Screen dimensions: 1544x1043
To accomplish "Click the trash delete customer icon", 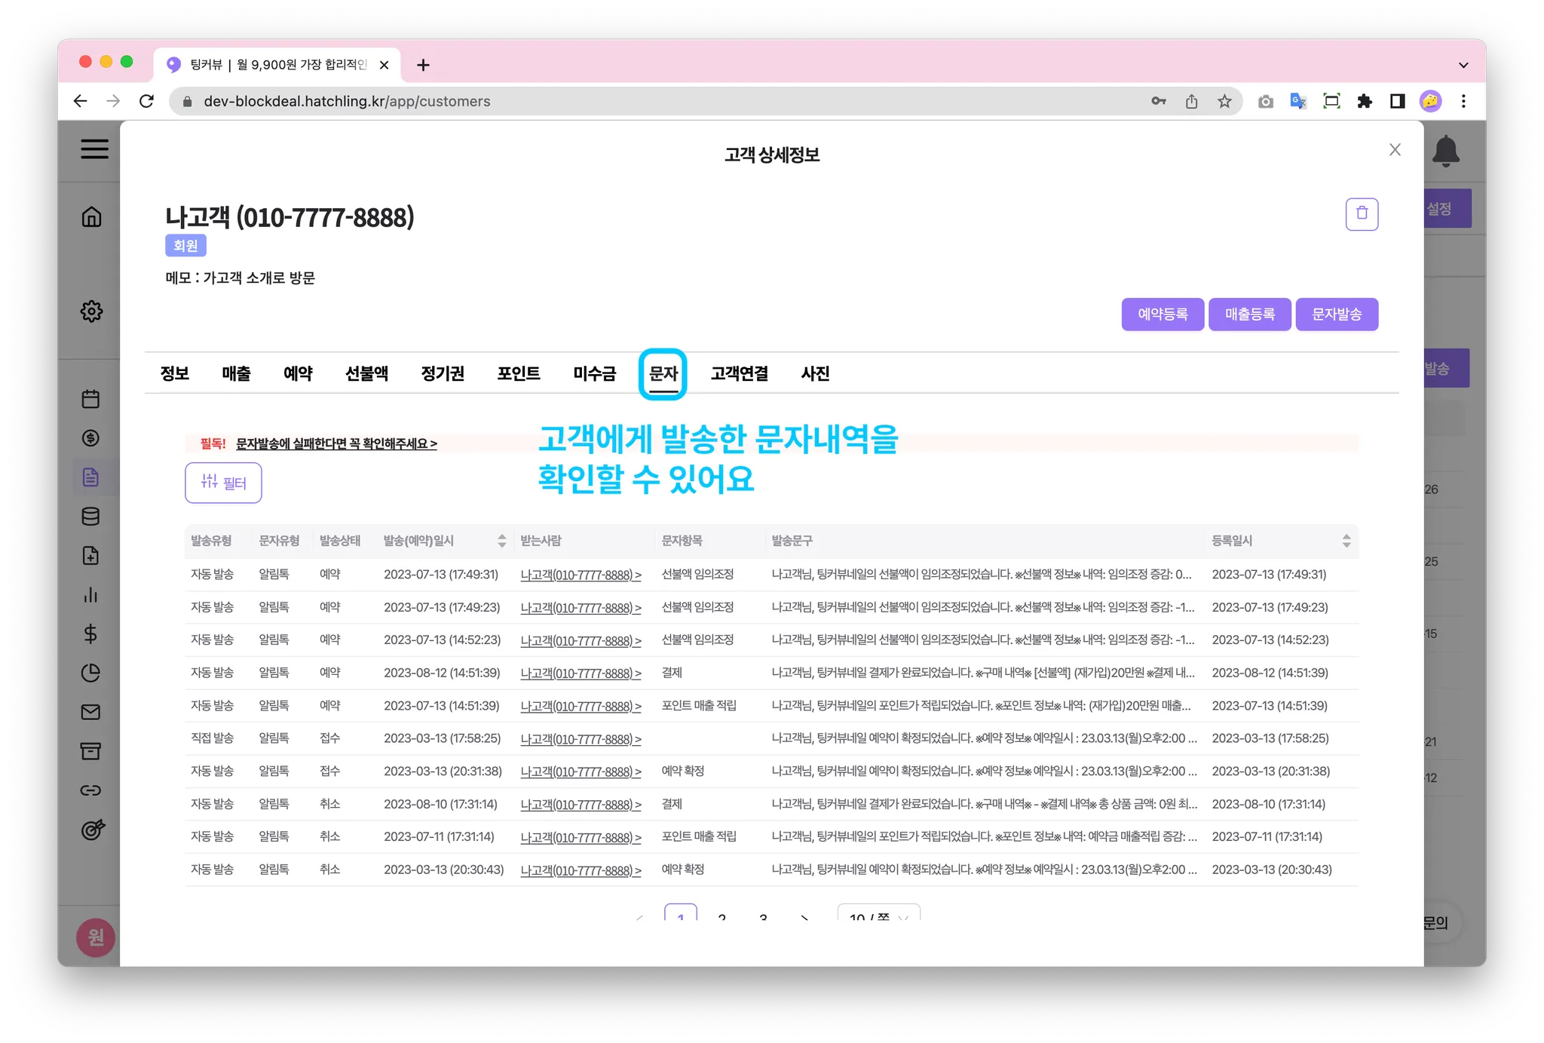I will click(x=1362, y=214).
